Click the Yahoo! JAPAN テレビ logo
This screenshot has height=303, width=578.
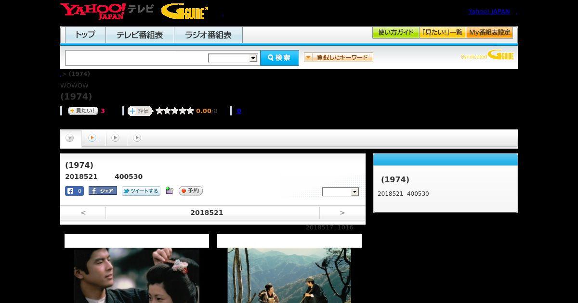pyautogui.click(x=107, y=11)
